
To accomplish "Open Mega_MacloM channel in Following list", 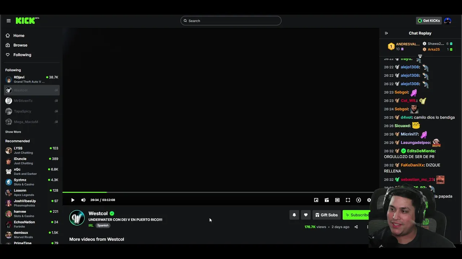I will [32, 122].
